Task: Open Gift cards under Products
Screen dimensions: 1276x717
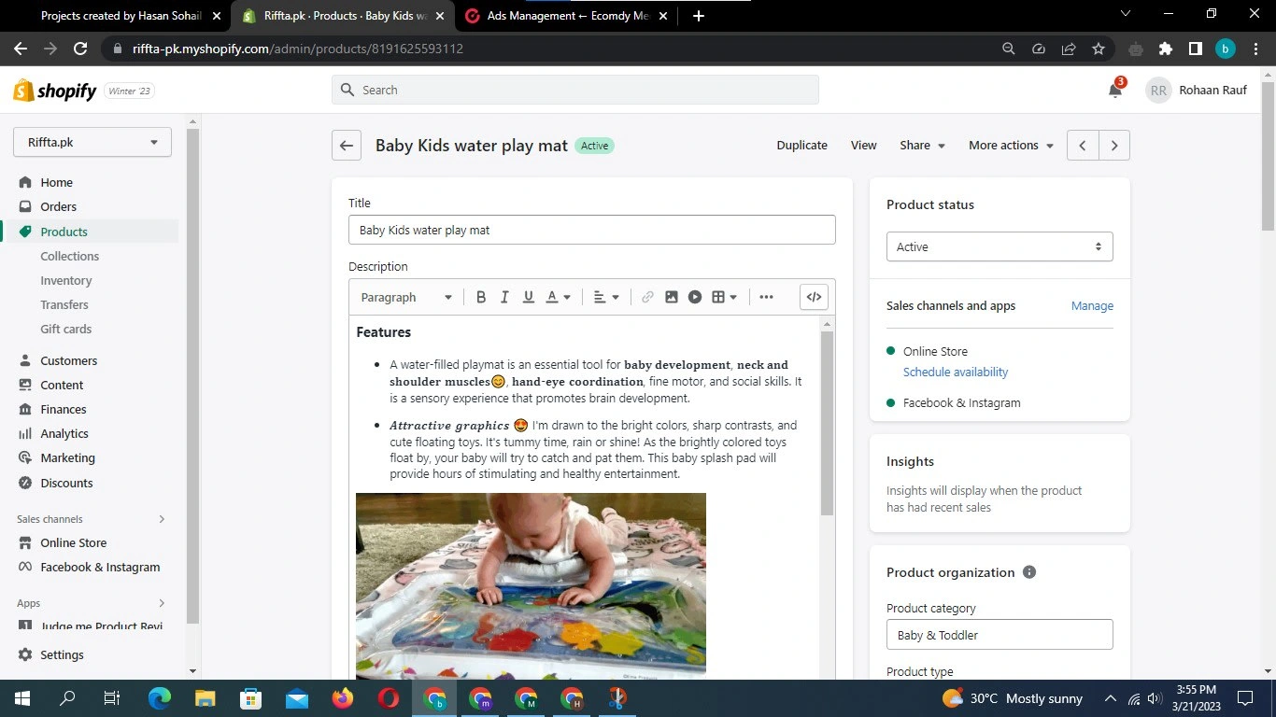Action: pyautogui.click(x=65, y=329)
